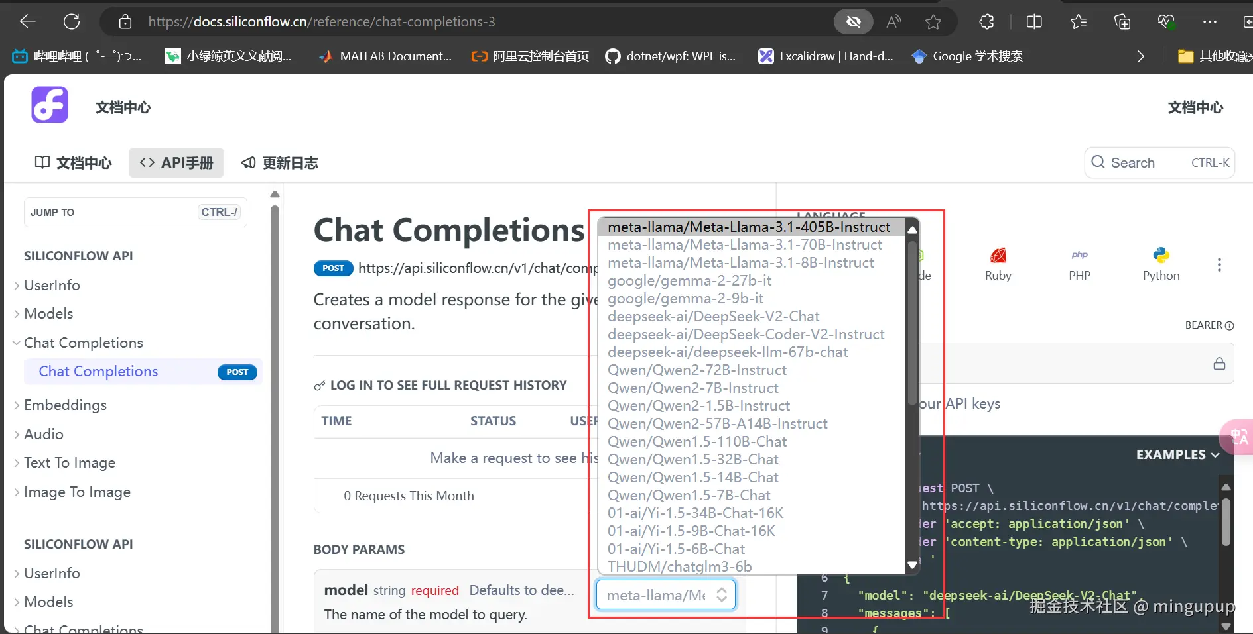Toggle the tracking prevention eye icon
This screenshot has width=1253, height=634.
pos(853,22)
